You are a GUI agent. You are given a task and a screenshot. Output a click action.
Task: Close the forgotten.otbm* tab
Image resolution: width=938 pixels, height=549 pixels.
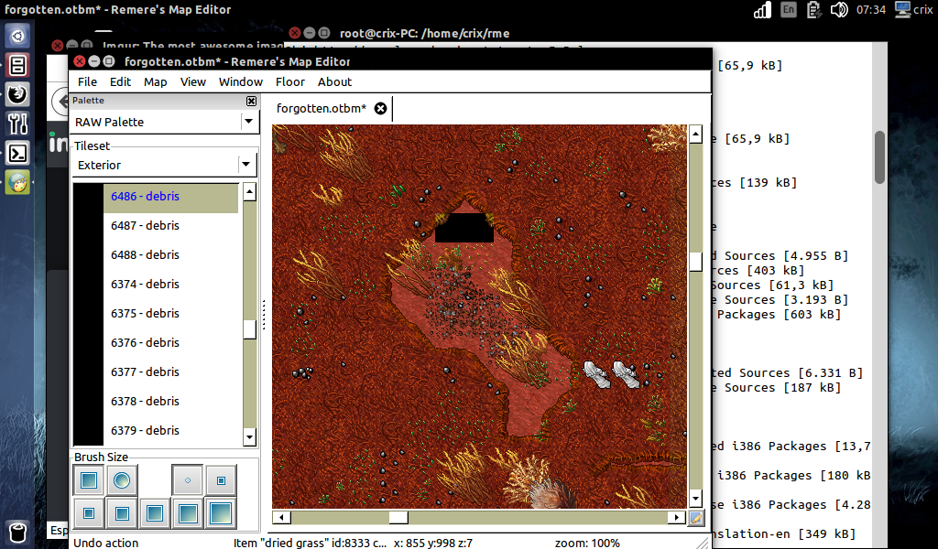tap(380, 109)
